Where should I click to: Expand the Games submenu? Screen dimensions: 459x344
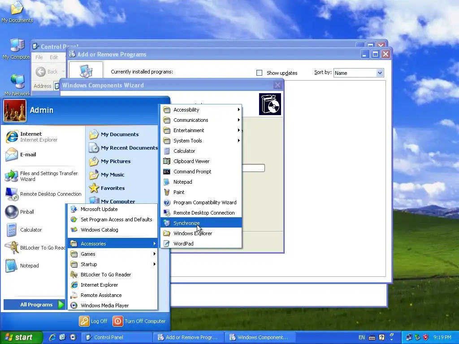pos(113,254)
